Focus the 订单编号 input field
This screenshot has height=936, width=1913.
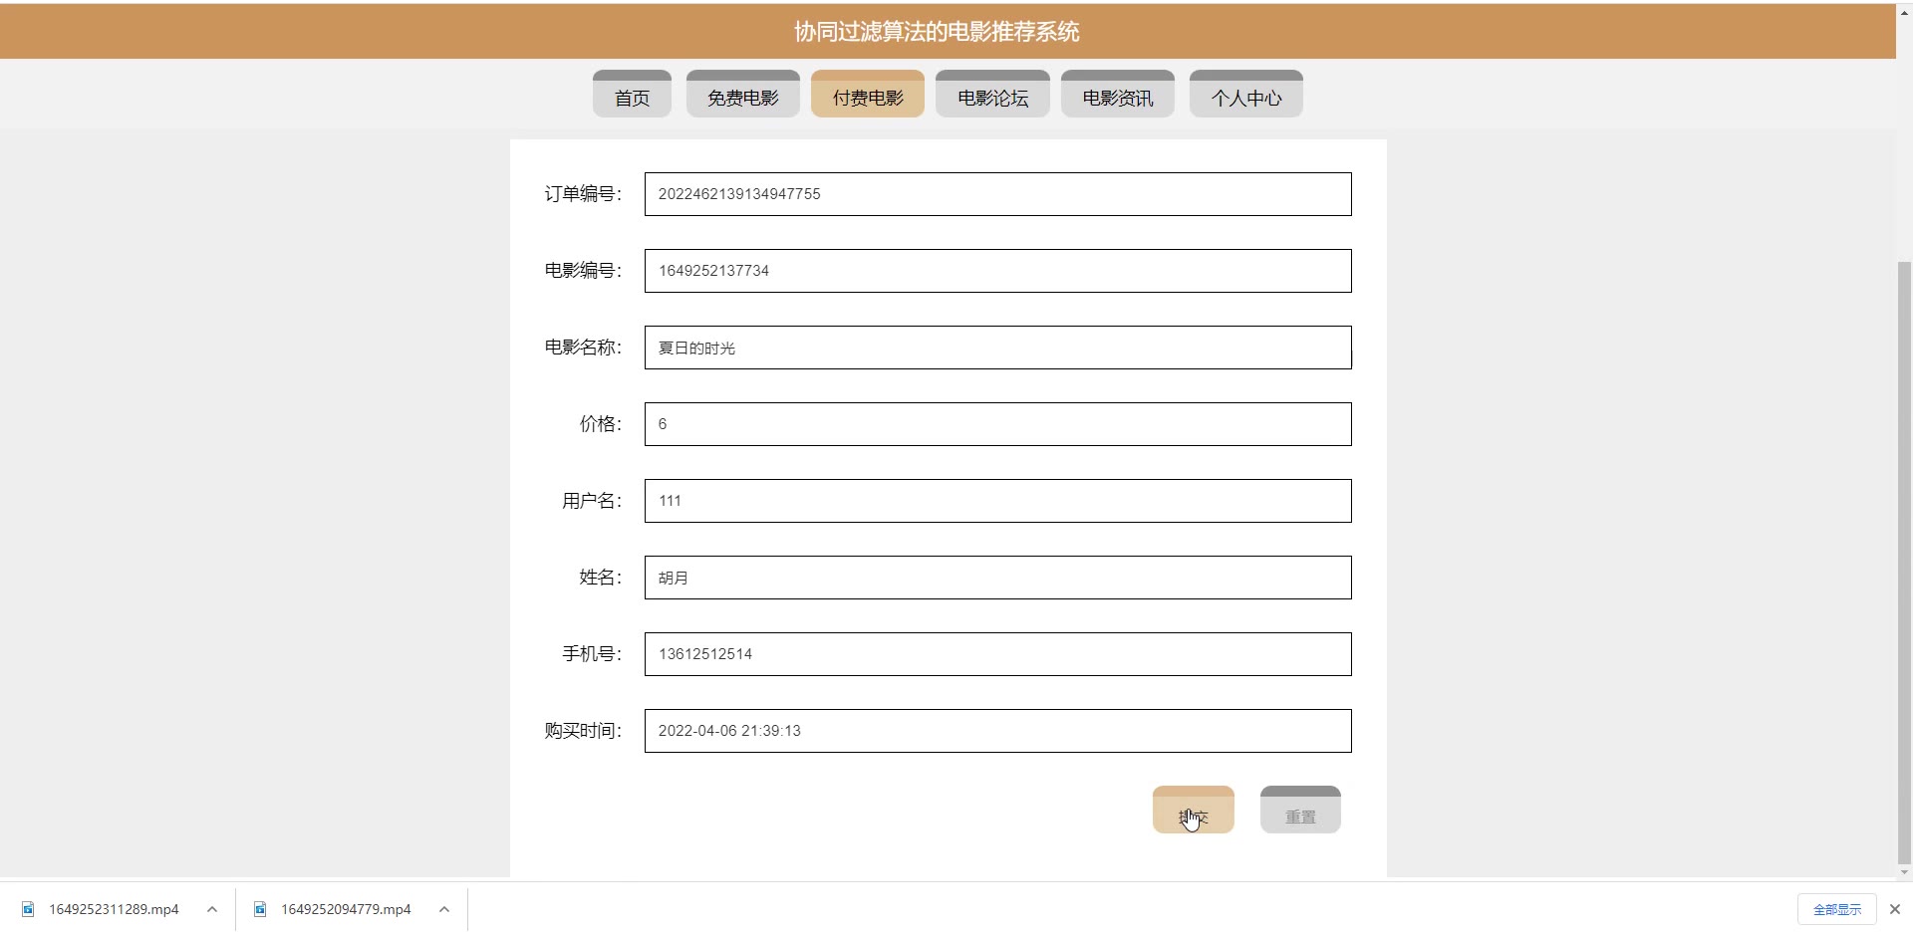coord(997,194)
